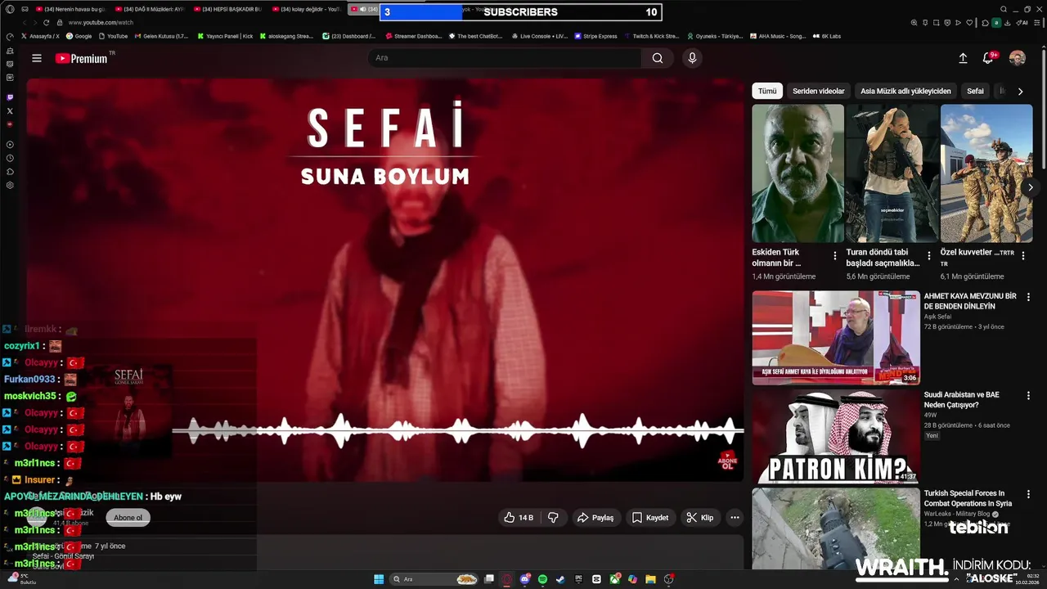Open more actions ellipsis under video
Screen dimensions: 1047x589
[x=735, y=518]
